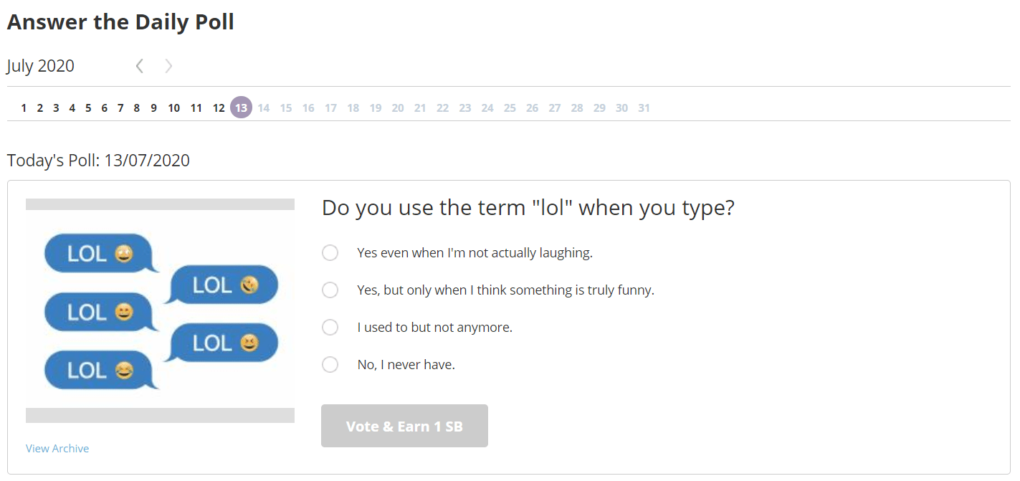Select day 3 in the date strip
The image size is (1020, 481).
coord(56,108)
